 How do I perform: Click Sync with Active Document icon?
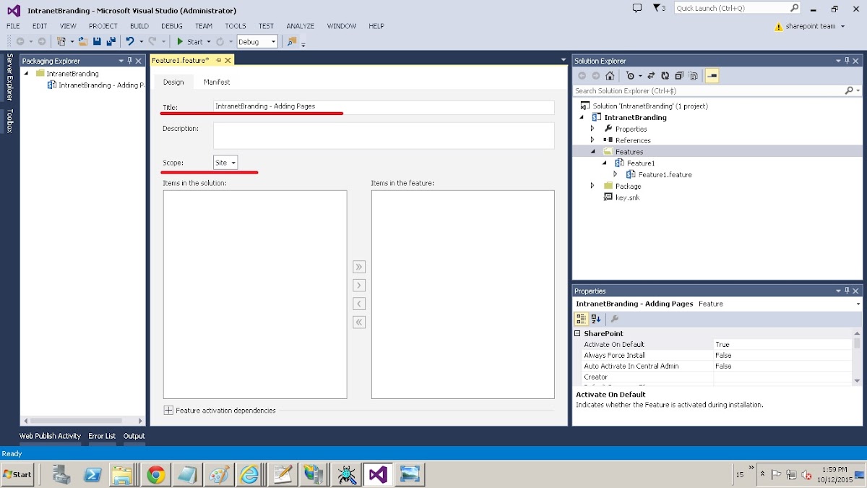point(651,76)
